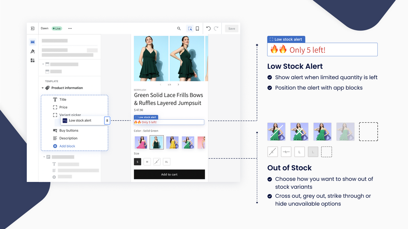Click the Add to cart button
Image resolution: width=408 pixels, height=229 pixels.
coord(169,174)
